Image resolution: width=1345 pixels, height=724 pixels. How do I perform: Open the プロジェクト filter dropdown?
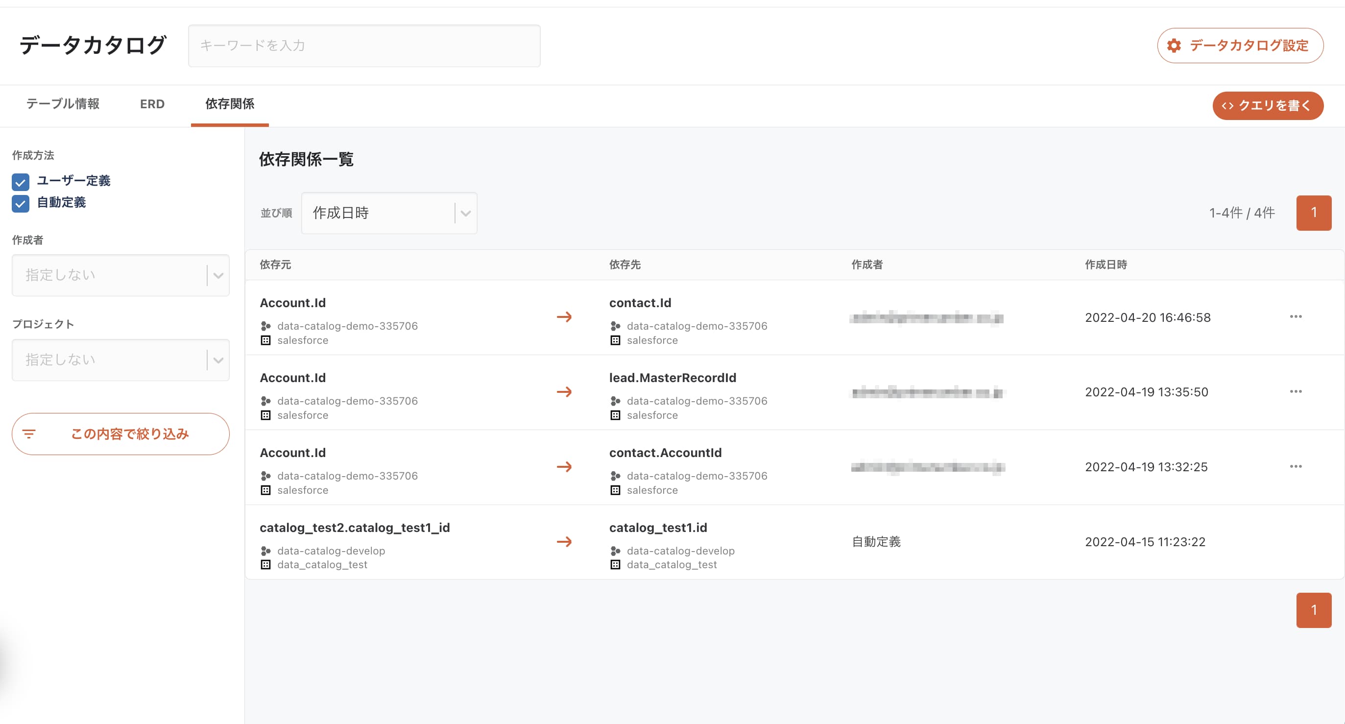click(x=120, y=360)
